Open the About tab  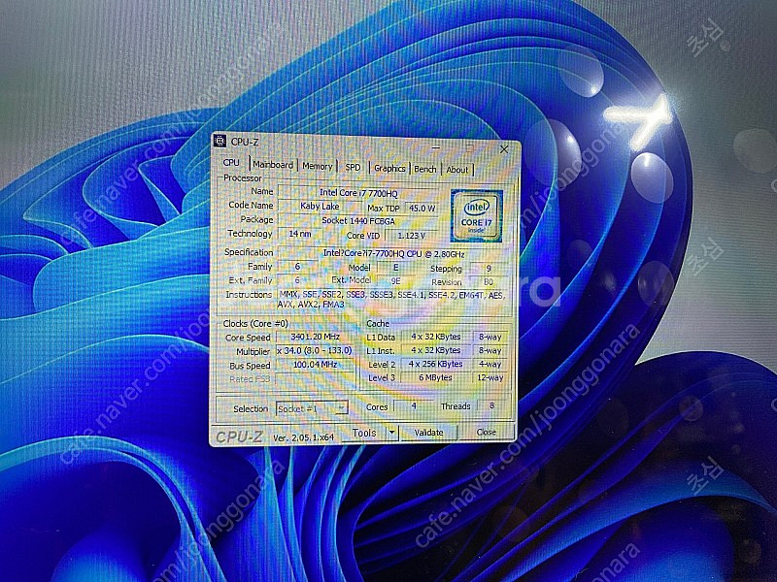click(x=456, y=170)
